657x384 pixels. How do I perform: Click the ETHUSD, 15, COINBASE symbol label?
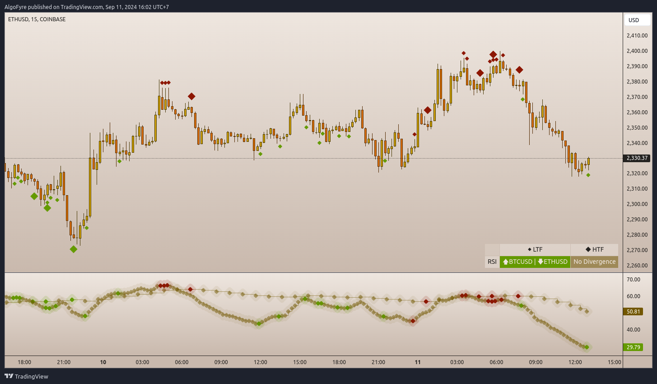pyautogui.click(x=37, y=19)
